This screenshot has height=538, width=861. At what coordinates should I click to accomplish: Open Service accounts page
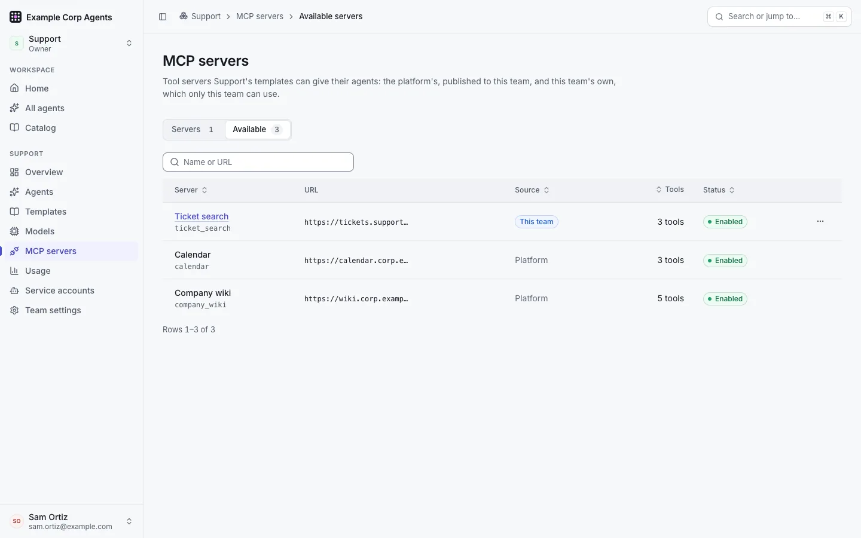coord(72,291)
